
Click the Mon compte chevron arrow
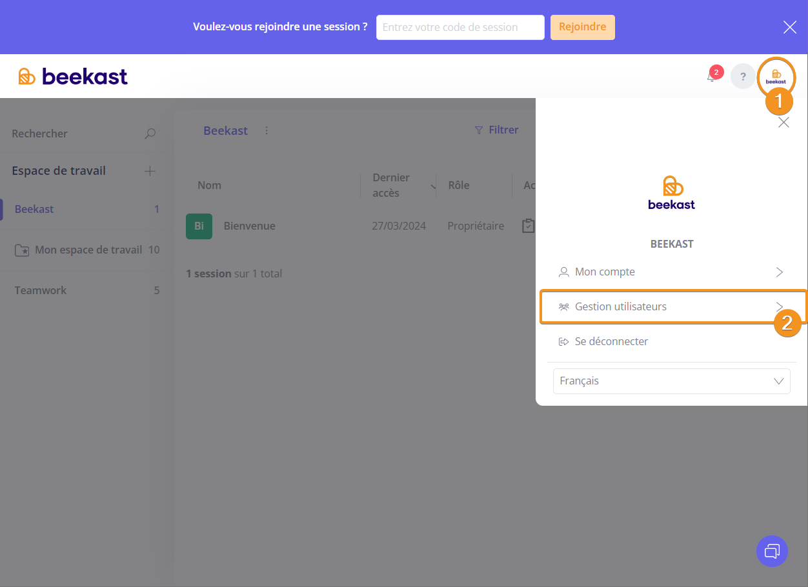pyautogui.click(x=780, y=272)
